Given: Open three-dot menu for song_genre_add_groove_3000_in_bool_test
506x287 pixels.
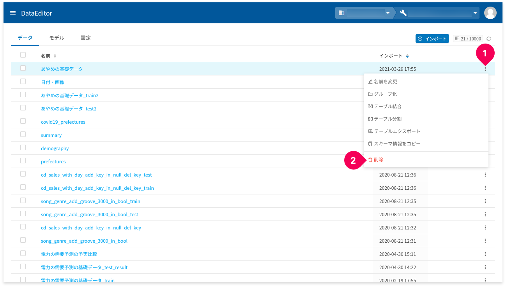Looking at the screenshot, I should coord(485,214).
